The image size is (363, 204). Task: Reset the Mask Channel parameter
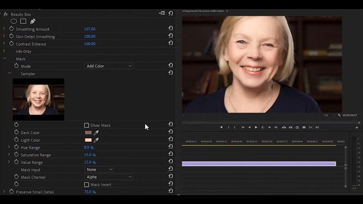[171, 176]
